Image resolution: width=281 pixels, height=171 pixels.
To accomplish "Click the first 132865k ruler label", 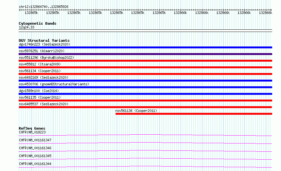I will [31, 13].
